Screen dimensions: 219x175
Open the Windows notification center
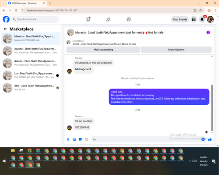(x=214, y=161)
